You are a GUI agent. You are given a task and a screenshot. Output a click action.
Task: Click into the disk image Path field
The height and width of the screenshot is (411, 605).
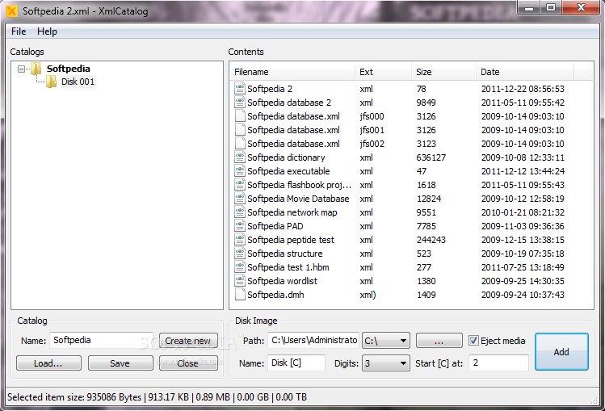[313, 341]
